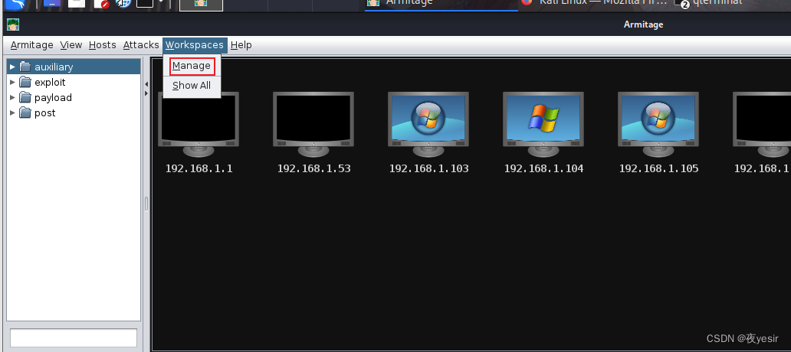Click the 192.168.1.104 host label
The height and width of the screenshot is (352, 791).
[544, 168]
